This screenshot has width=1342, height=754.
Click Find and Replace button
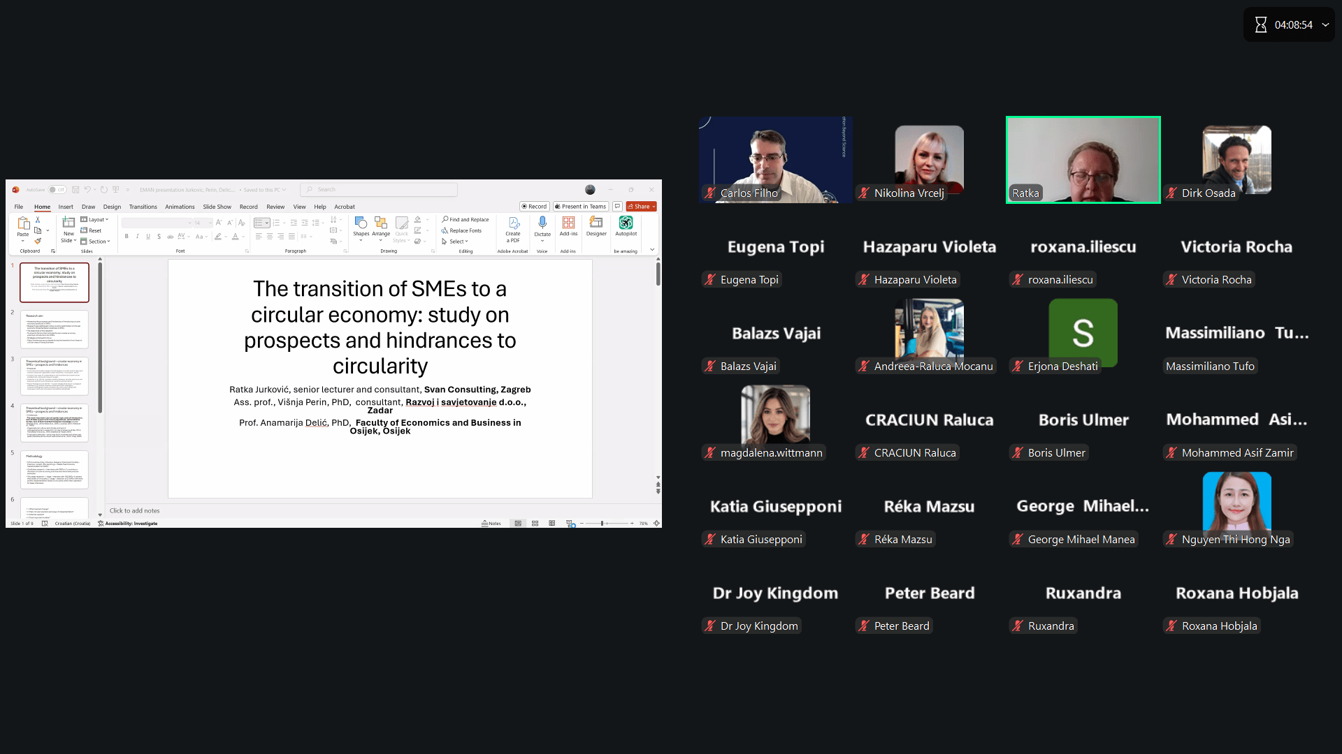coord(466,220)
